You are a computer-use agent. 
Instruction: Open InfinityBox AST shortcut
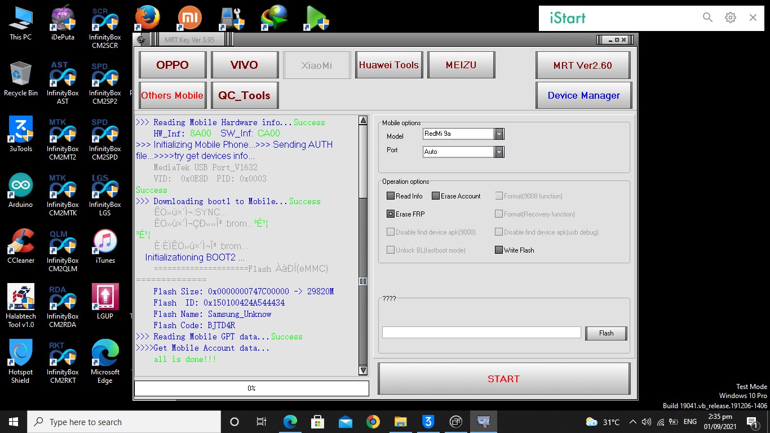click(x=63, y=82)
